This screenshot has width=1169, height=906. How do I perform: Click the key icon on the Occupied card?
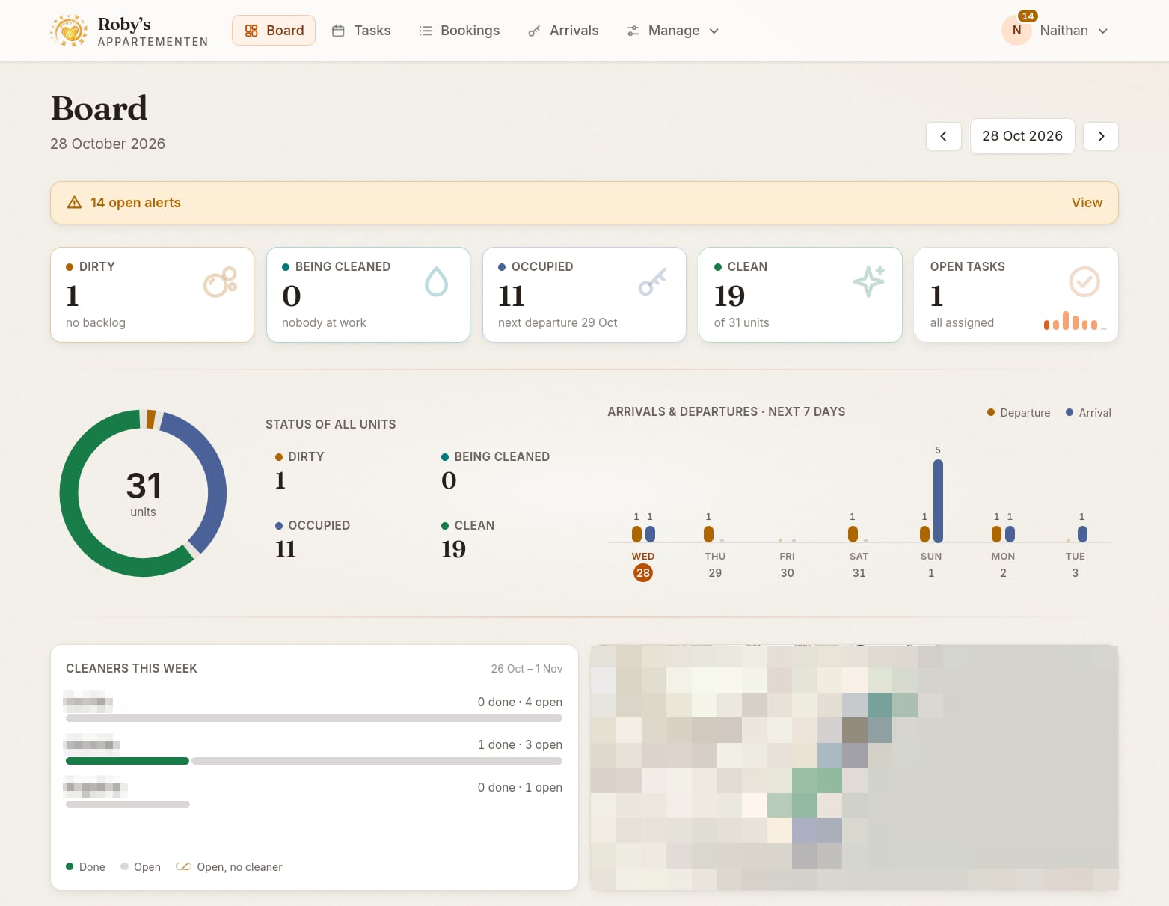pyautogui.click(x=652, y=282)
